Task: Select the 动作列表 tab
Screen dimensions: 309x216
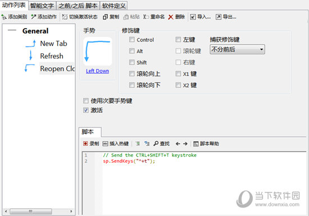Action: 14,5
